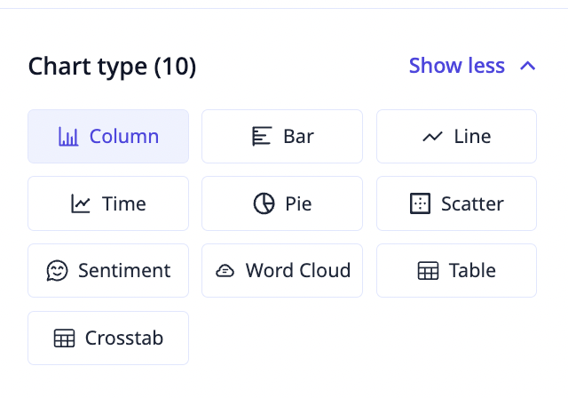Choose the Line chart type label
568x398 pixels.
coord(472,137)
